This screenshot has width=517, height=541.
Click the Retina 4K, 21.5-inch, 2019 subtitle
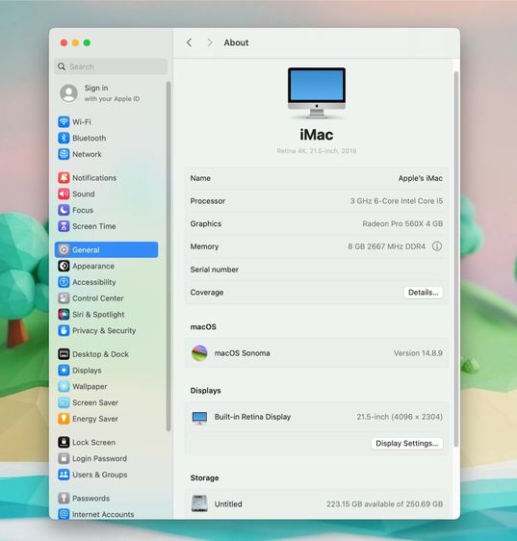pyautogui.click(x=317, y=151)
